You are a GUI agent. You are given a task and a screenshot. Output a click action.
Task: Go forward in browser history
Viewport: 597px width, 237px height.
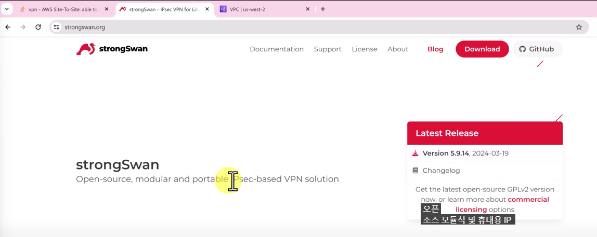23,27
